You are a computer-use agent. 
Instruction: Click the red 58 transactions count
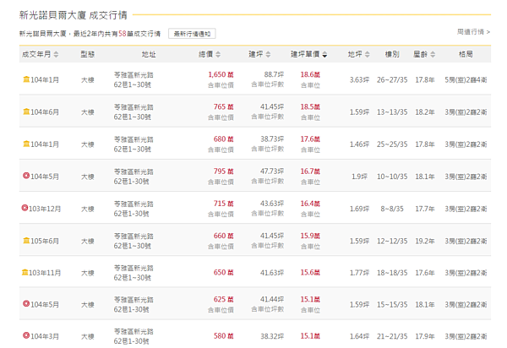click(123, 34)
